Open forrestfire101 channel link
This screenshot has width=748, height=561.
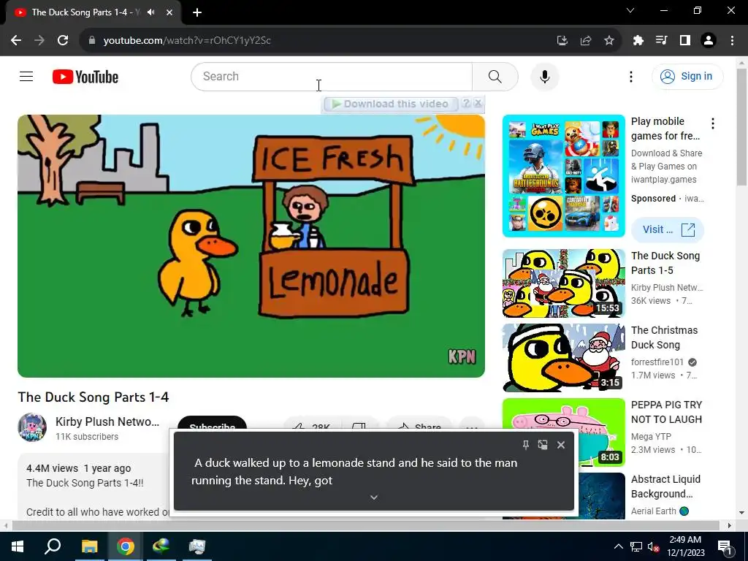[x=657, y=362]
